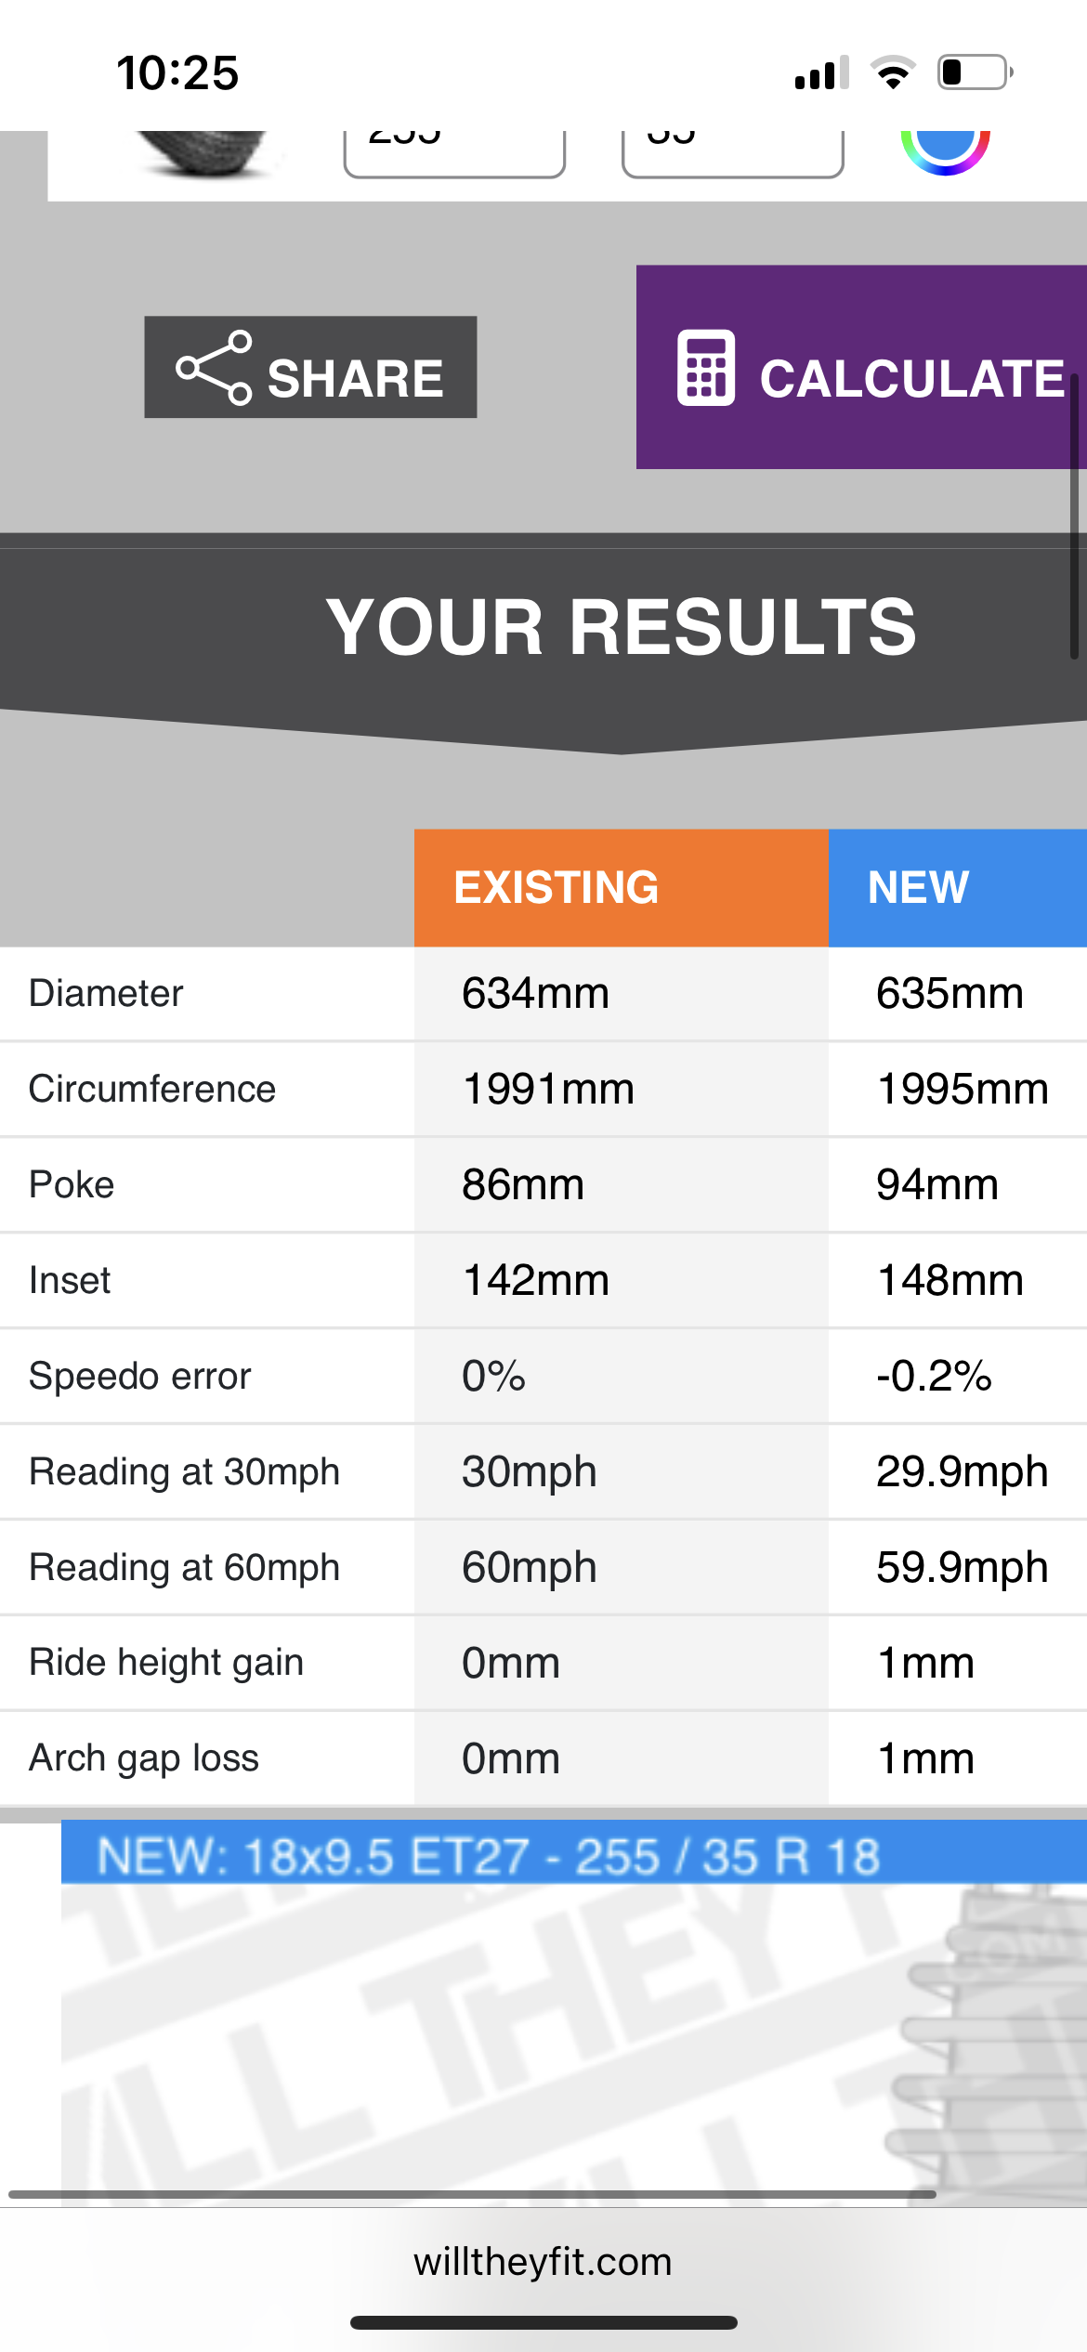Select the NEW column header
This screenshot has height=2352, width=1087.
click(x=957, y=887)
